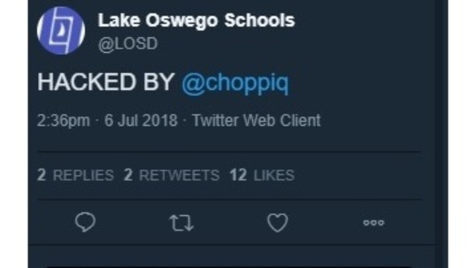The height and width of the screenshot is (268, 476).
Task: Click the divider line above the action icons
Action: pyautogui.click(x=229, y=200)
